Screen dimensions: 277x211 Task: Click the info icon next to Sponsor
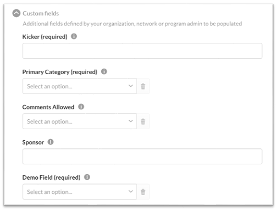51,142
